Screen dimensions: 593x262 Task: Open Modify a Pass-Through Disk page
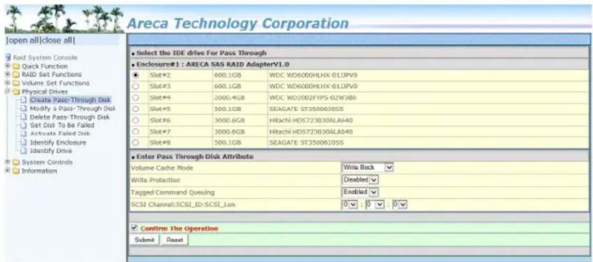(x=72, y=109)
